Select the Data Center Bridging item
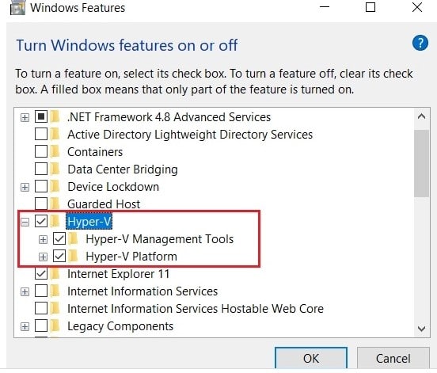437x373 pixels. (123, 169)
